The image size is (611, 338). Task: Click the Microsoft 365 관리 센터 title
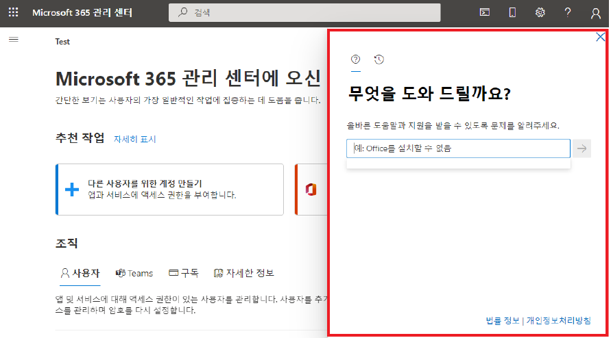click(x=82, y=12)
